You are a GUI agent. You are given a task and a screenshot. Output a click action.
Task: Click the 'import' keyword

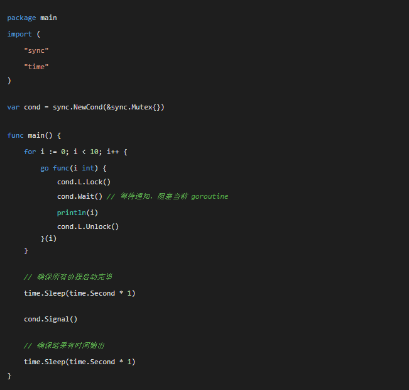tap(19, 34)
